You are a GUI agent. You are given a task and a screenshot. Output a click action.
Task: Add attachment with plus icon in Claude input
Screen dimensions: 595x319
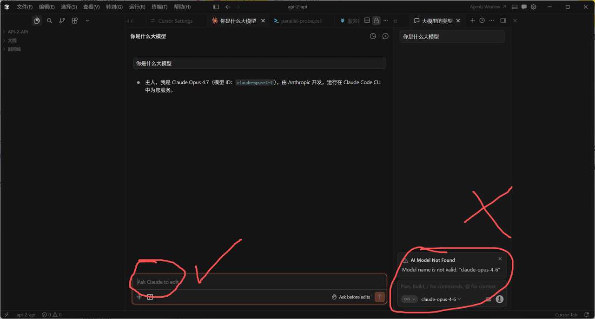[x=139, y=297]
